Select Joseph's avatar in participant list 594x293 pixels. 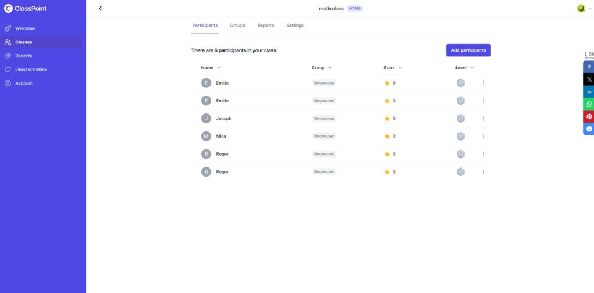[206, 118]
